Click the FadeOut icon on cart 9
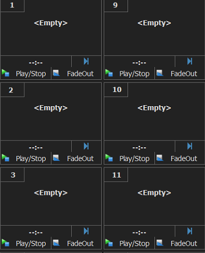 point(160,73)
